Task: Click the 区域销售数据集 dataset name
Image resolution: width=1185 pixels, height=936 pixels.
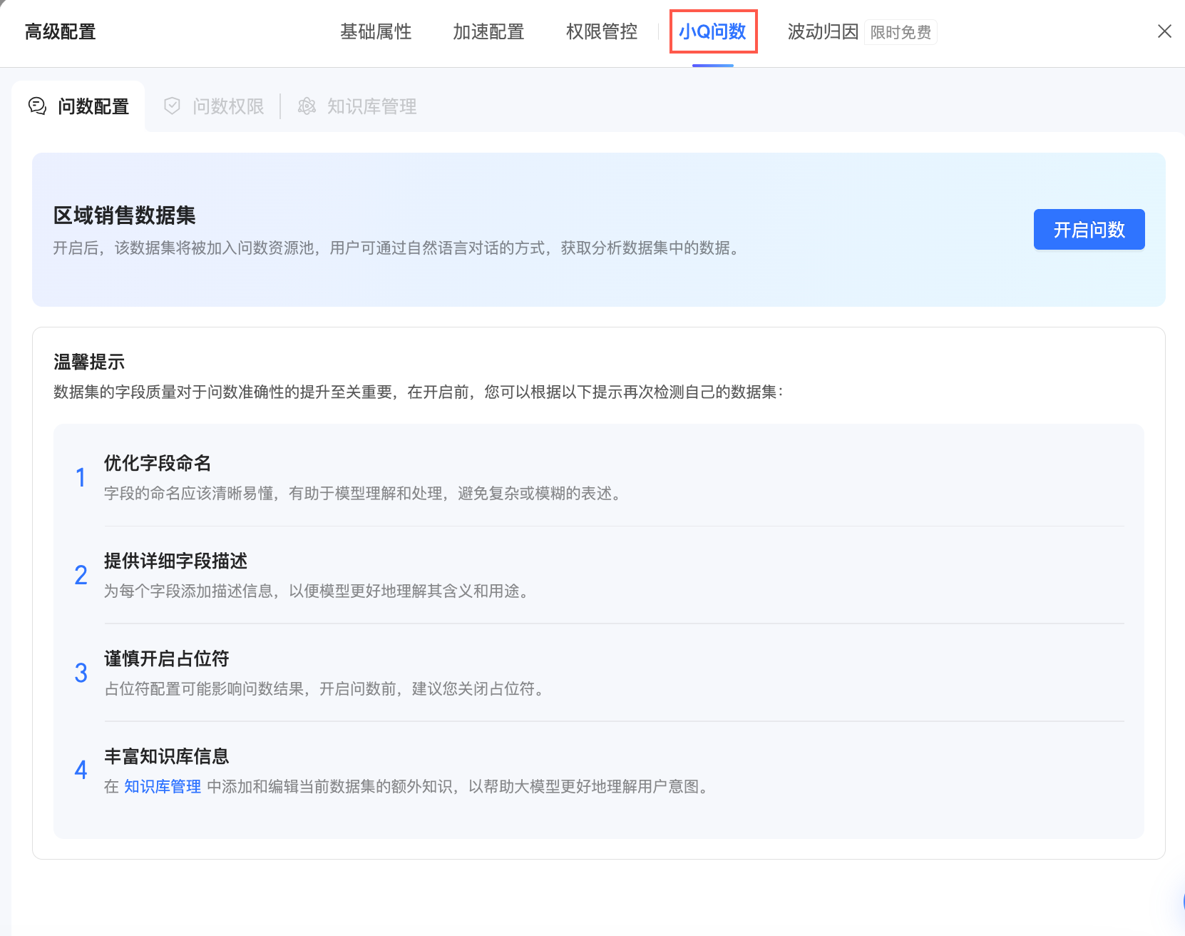Action: point(124,215)
